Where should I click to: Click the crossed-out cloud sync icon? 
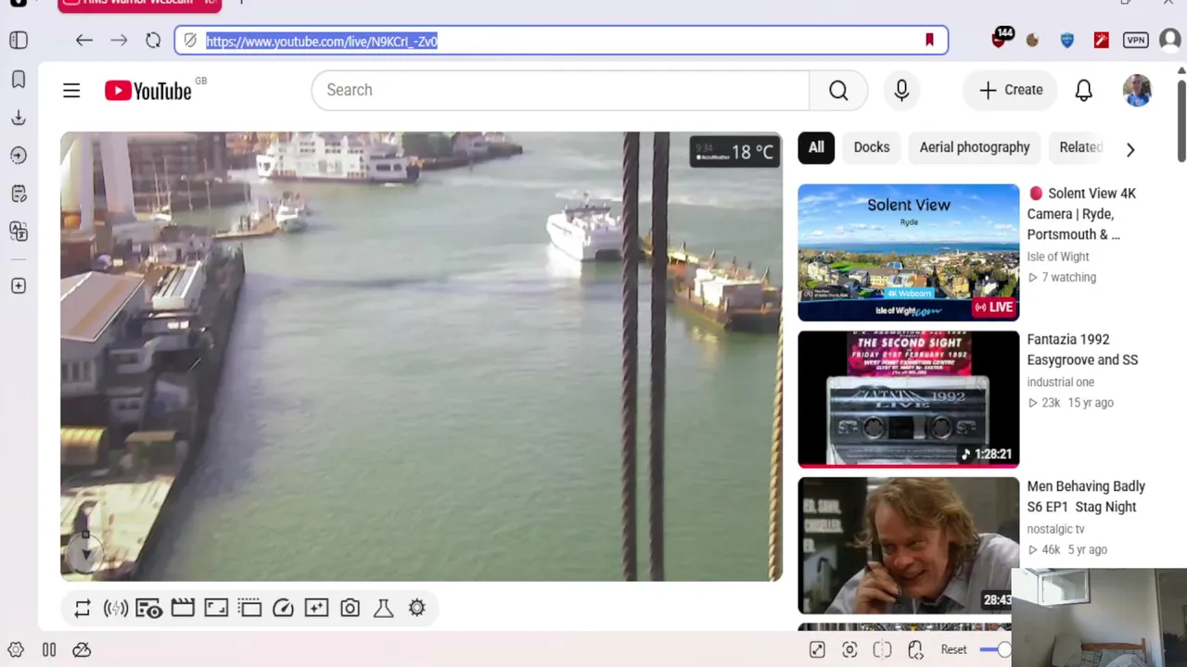[82, 649]
